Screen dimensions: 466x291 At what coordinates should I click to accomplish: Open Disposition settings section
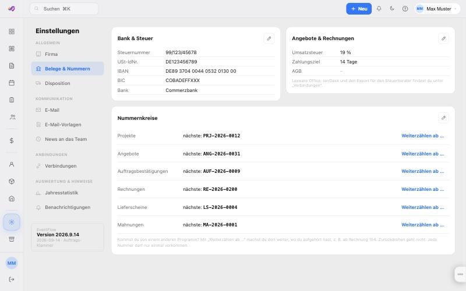click(x=68, y=83)
